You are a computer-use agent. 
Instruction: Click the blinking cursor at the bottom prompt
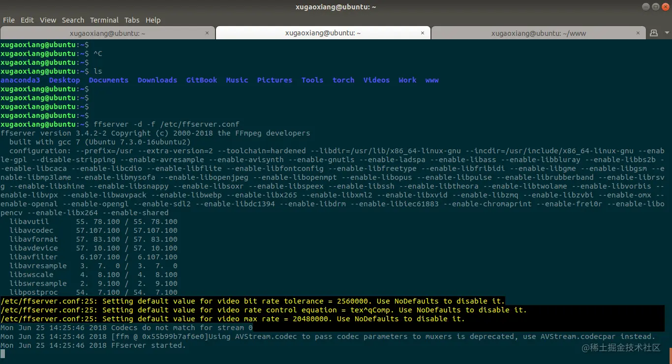3,353
